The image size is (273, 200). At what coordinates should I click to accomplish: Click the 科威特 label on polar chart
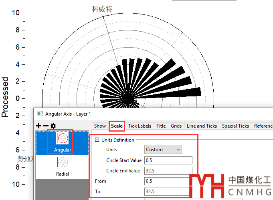click(x=102, y=9)
